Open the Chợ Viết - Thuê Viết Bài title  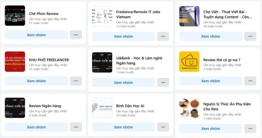pos(227,14)
